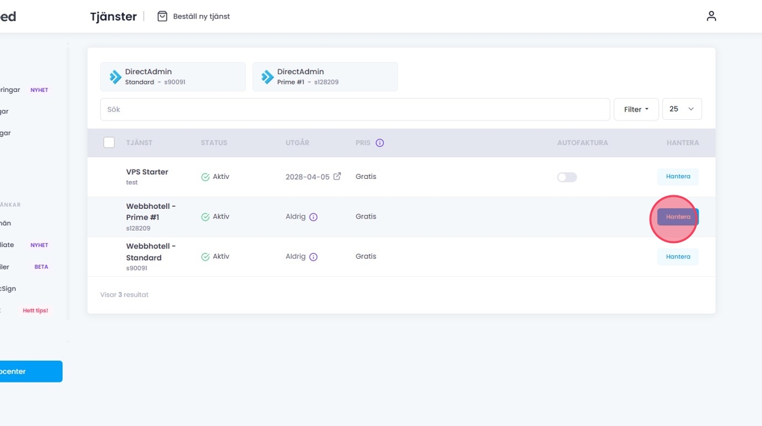Open external link icon next to 2028-04-05
Screen dimensions: 762x426
pos(337,177)
